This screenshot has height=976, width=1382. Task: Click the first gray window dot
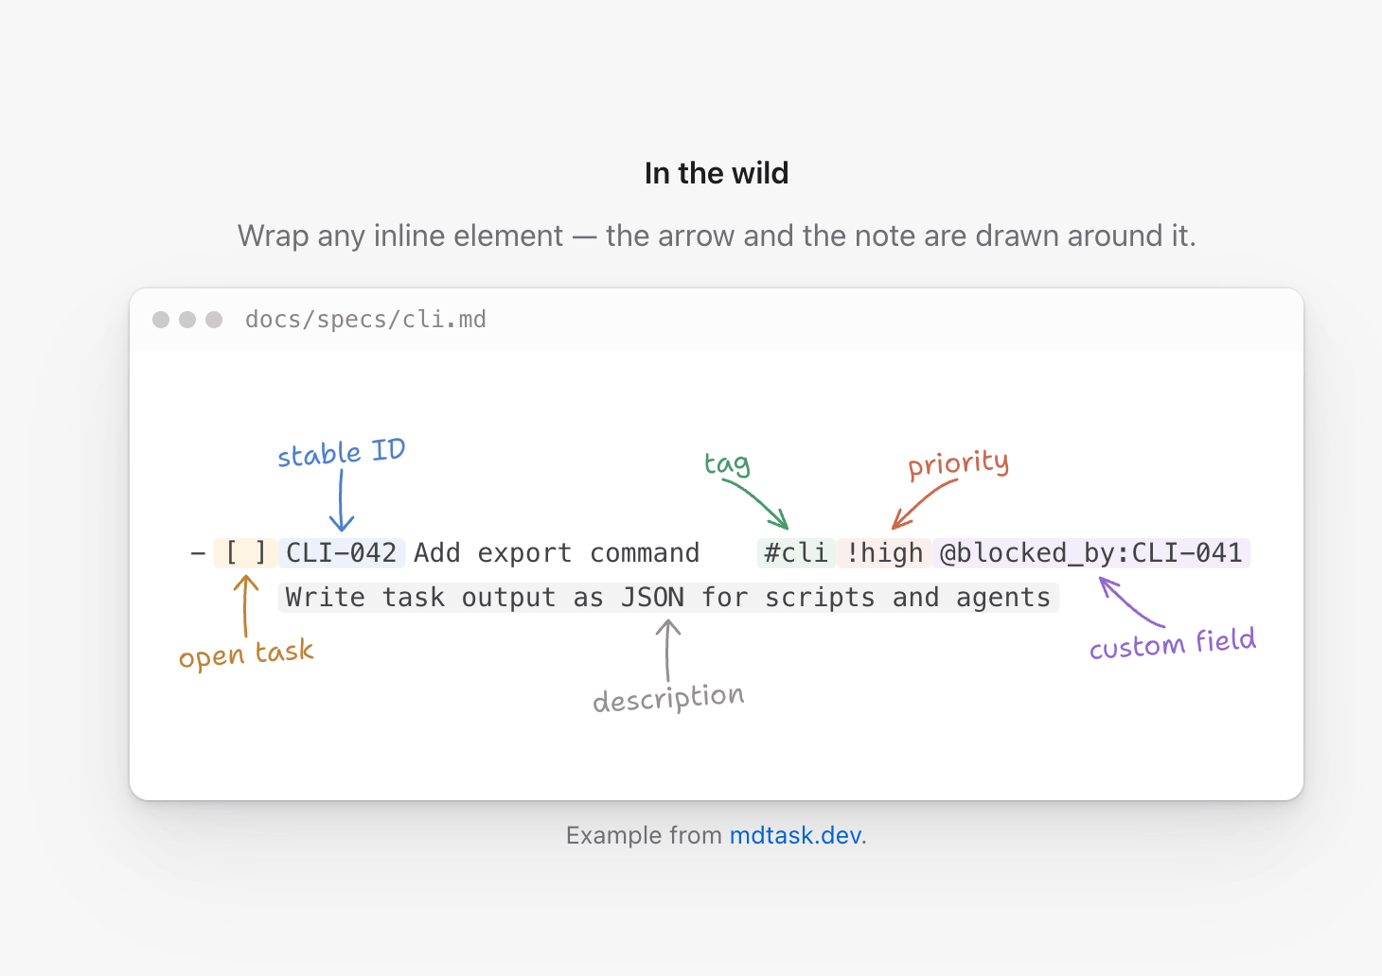coord(161,320)
